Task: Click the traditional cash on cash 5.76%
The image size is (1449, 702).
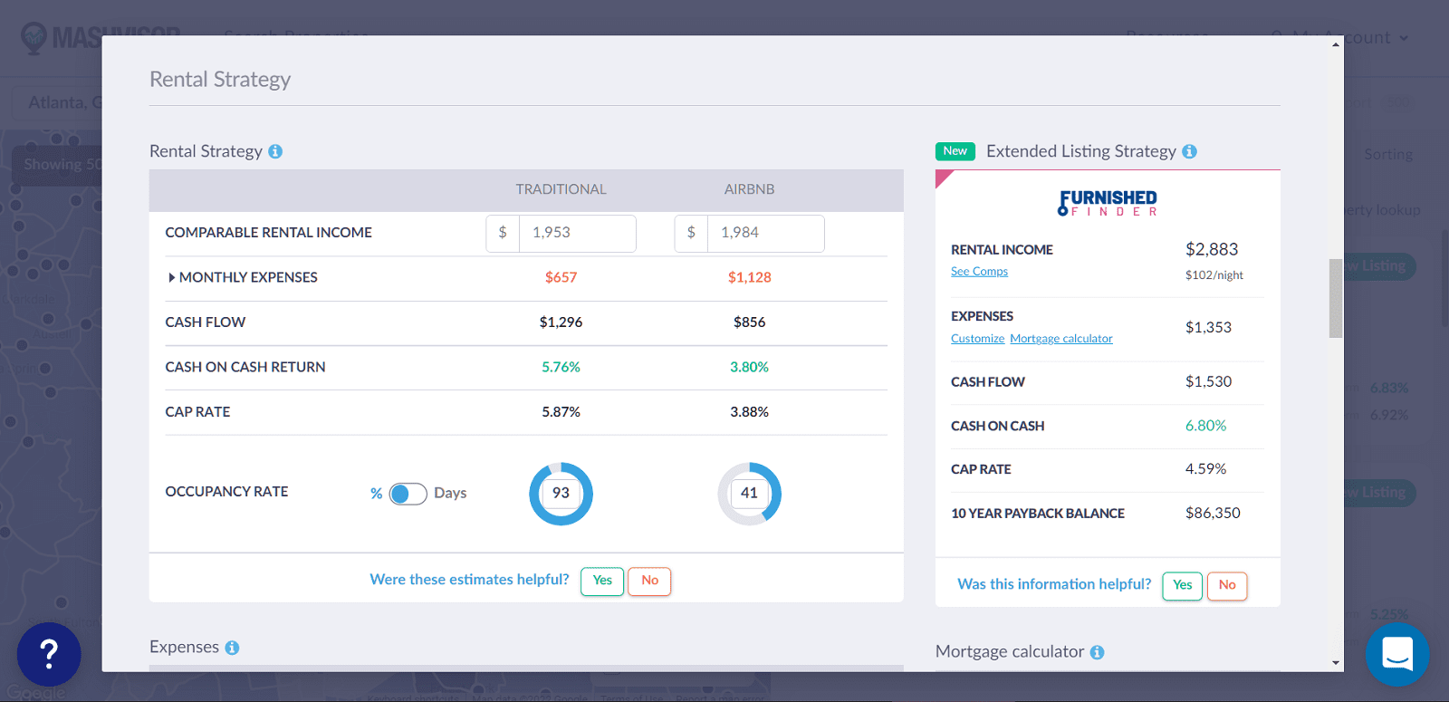Action: coord(561,367)
